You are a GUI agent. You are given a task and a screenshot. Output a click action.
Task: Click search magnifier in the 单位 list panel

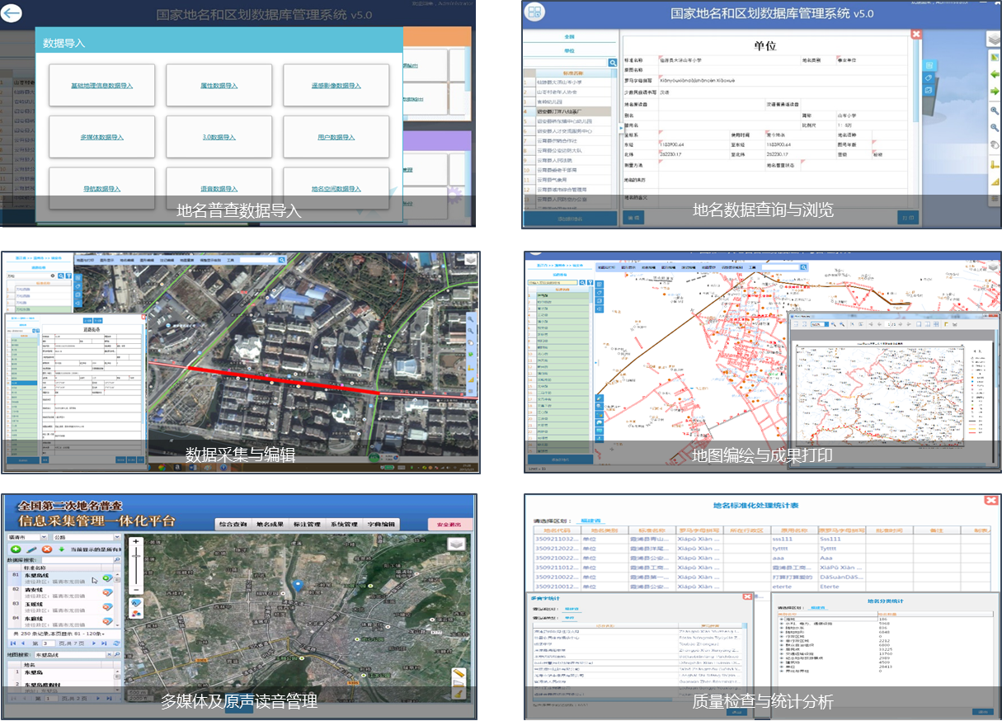pos(613,63)
